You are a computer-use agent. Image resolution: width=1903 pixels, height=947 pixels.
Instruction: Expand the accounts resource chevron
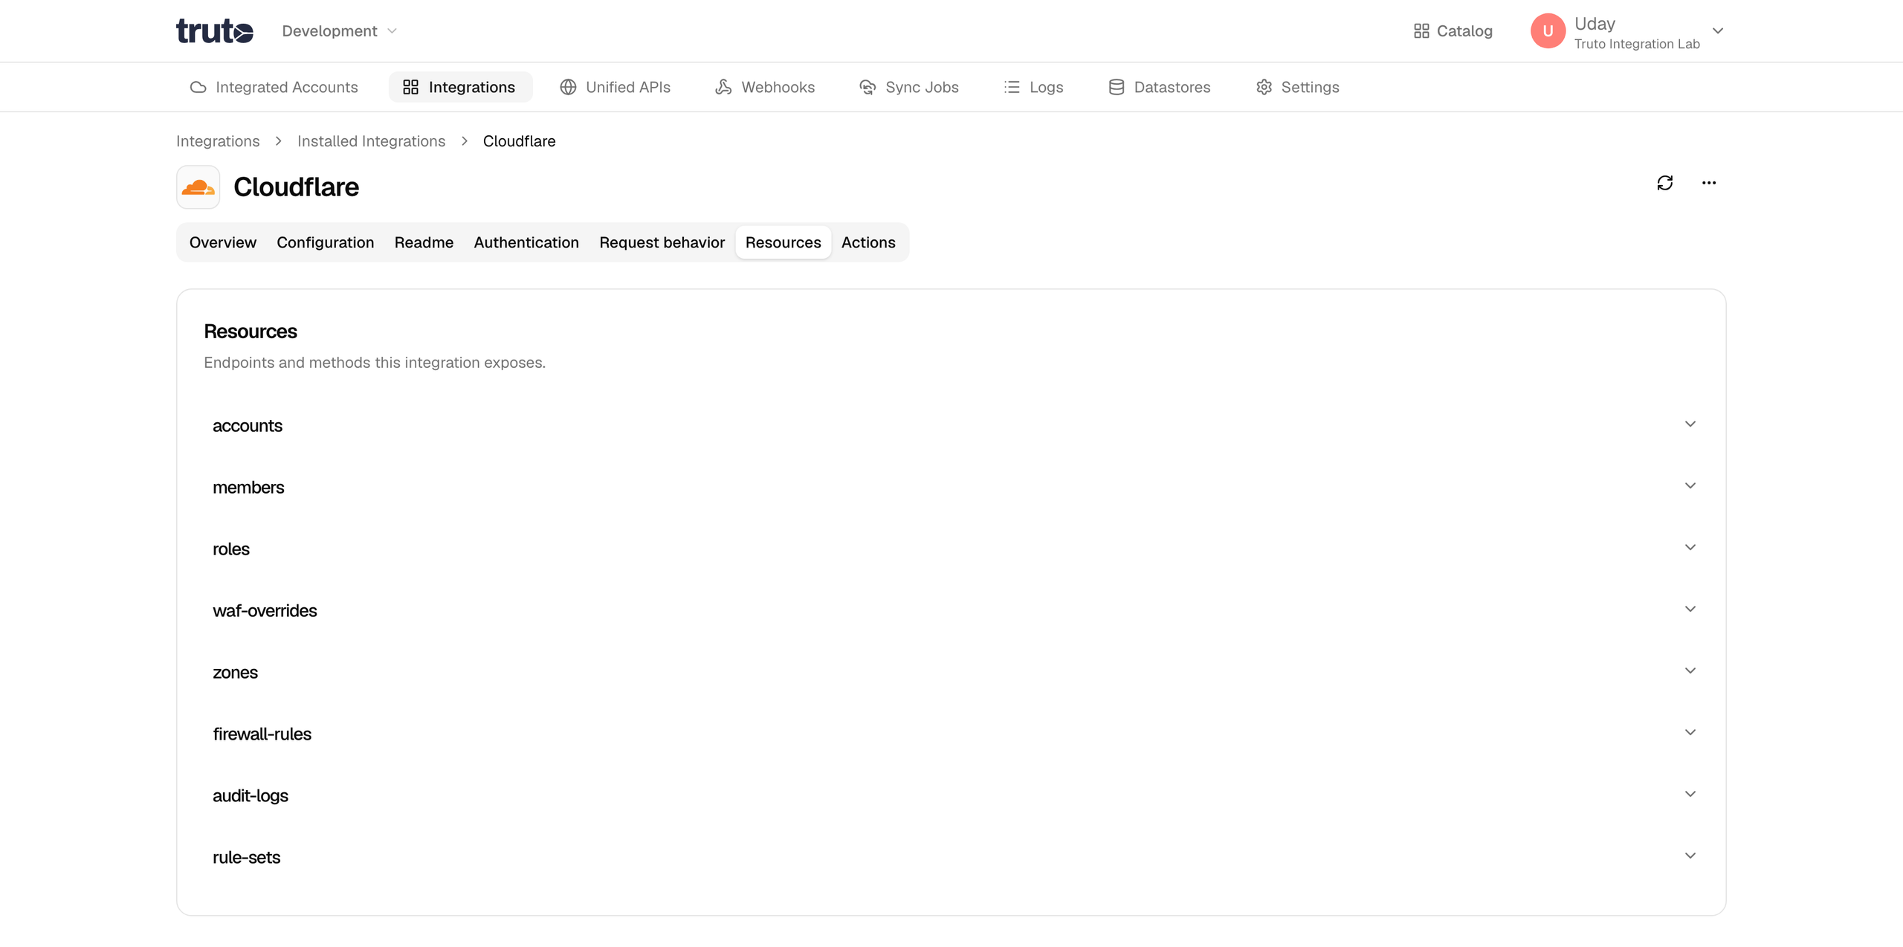[1690, 424]
